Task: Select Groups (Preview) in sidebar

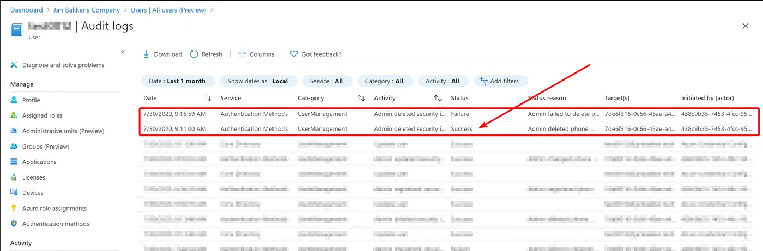Action: coord(46,146)
